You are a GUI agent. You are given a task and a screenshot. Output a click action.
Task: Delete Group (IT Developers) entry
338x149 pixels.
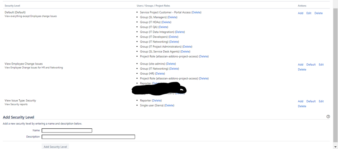[173, 37]
